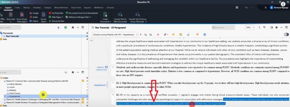
Task: Select the diabetes code
Action: pos(12,90)
